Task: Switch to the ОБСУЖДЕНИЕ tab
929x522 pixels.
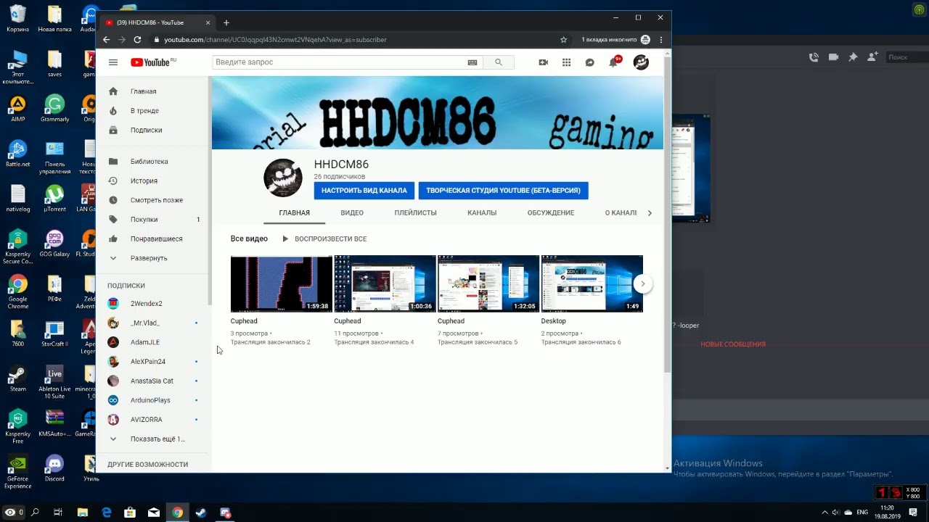Action: (x=551, y=213)
